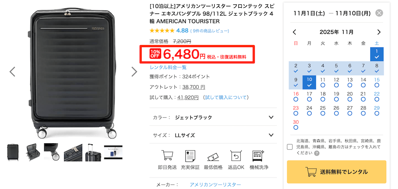Image resolution: width=398 pixels, height=189 pixels.
Task: Click the full warranty document icon
Action: pyautogui.click(x=190, y=156)
